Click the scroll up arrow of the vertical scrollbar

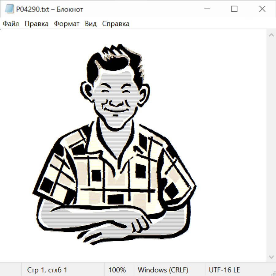[271, 35]
